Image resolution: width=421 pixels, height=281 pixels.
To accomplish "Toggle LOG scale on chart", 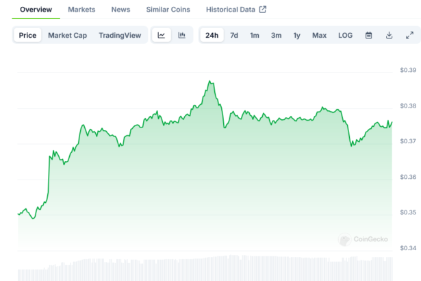I will tap(346, 35).
